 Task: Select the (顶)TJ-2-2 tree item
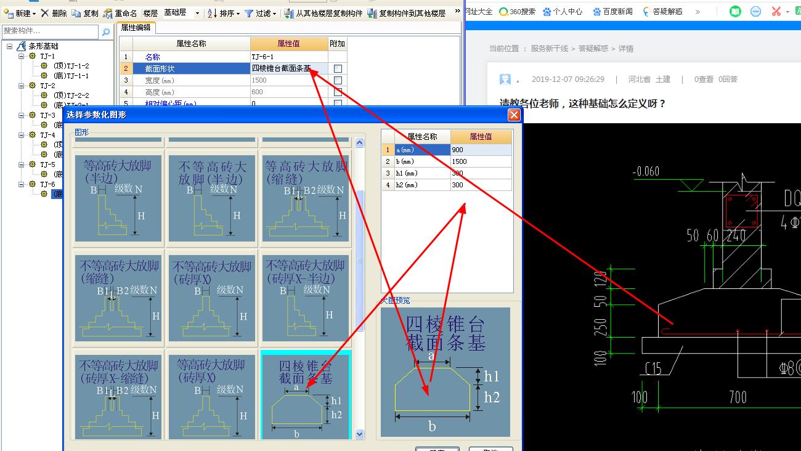[x=71, y=95]
